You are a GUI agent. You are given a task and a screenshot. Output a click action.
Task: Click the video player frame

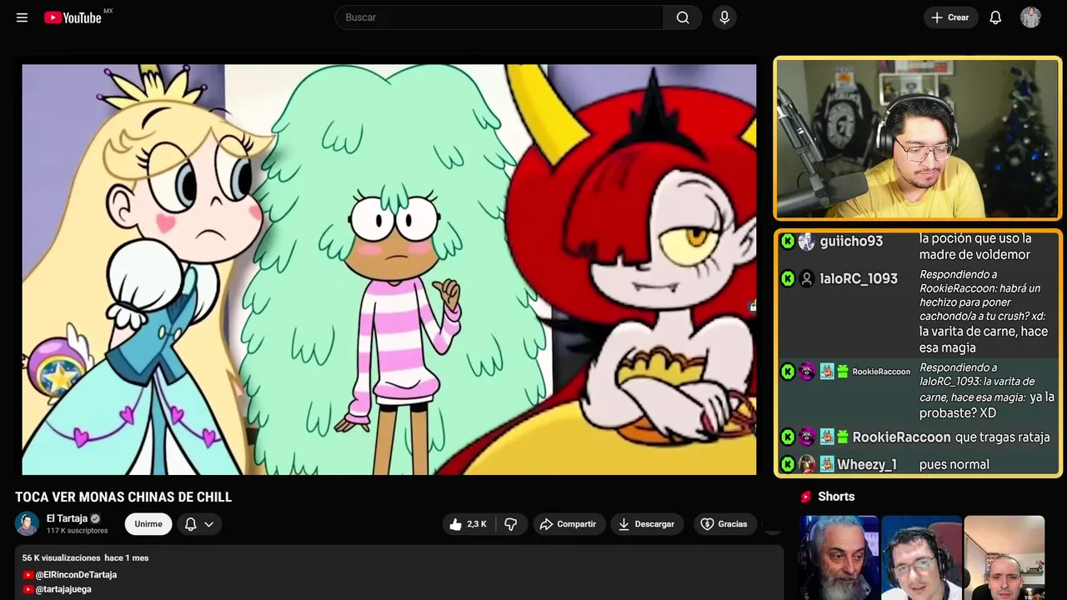389,269
